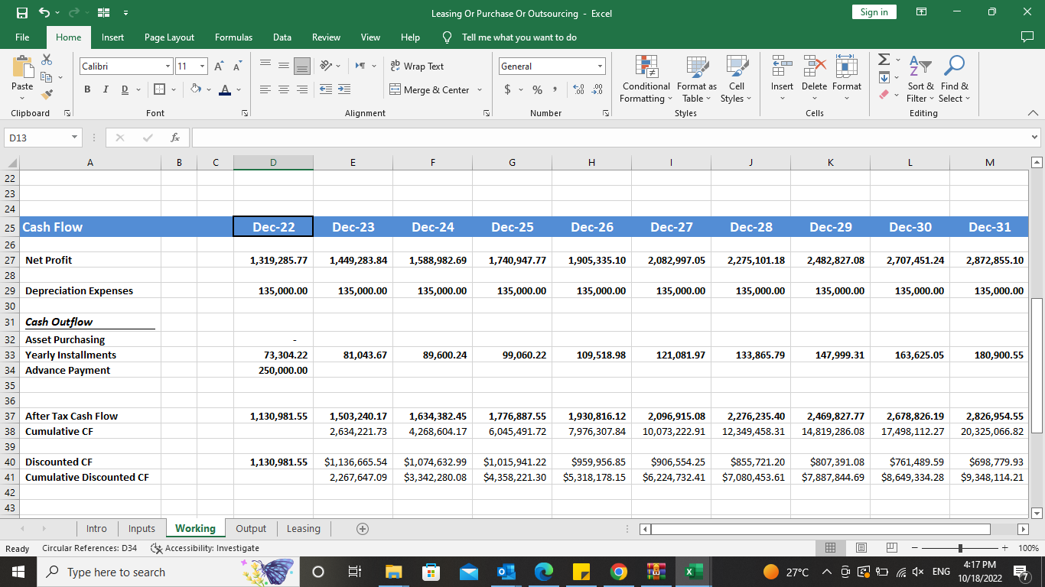Click the Save icon in quick access toolbar
The width and height of the screenshot is (1045, 587).
pyautogui.click(x=22, y=12)
